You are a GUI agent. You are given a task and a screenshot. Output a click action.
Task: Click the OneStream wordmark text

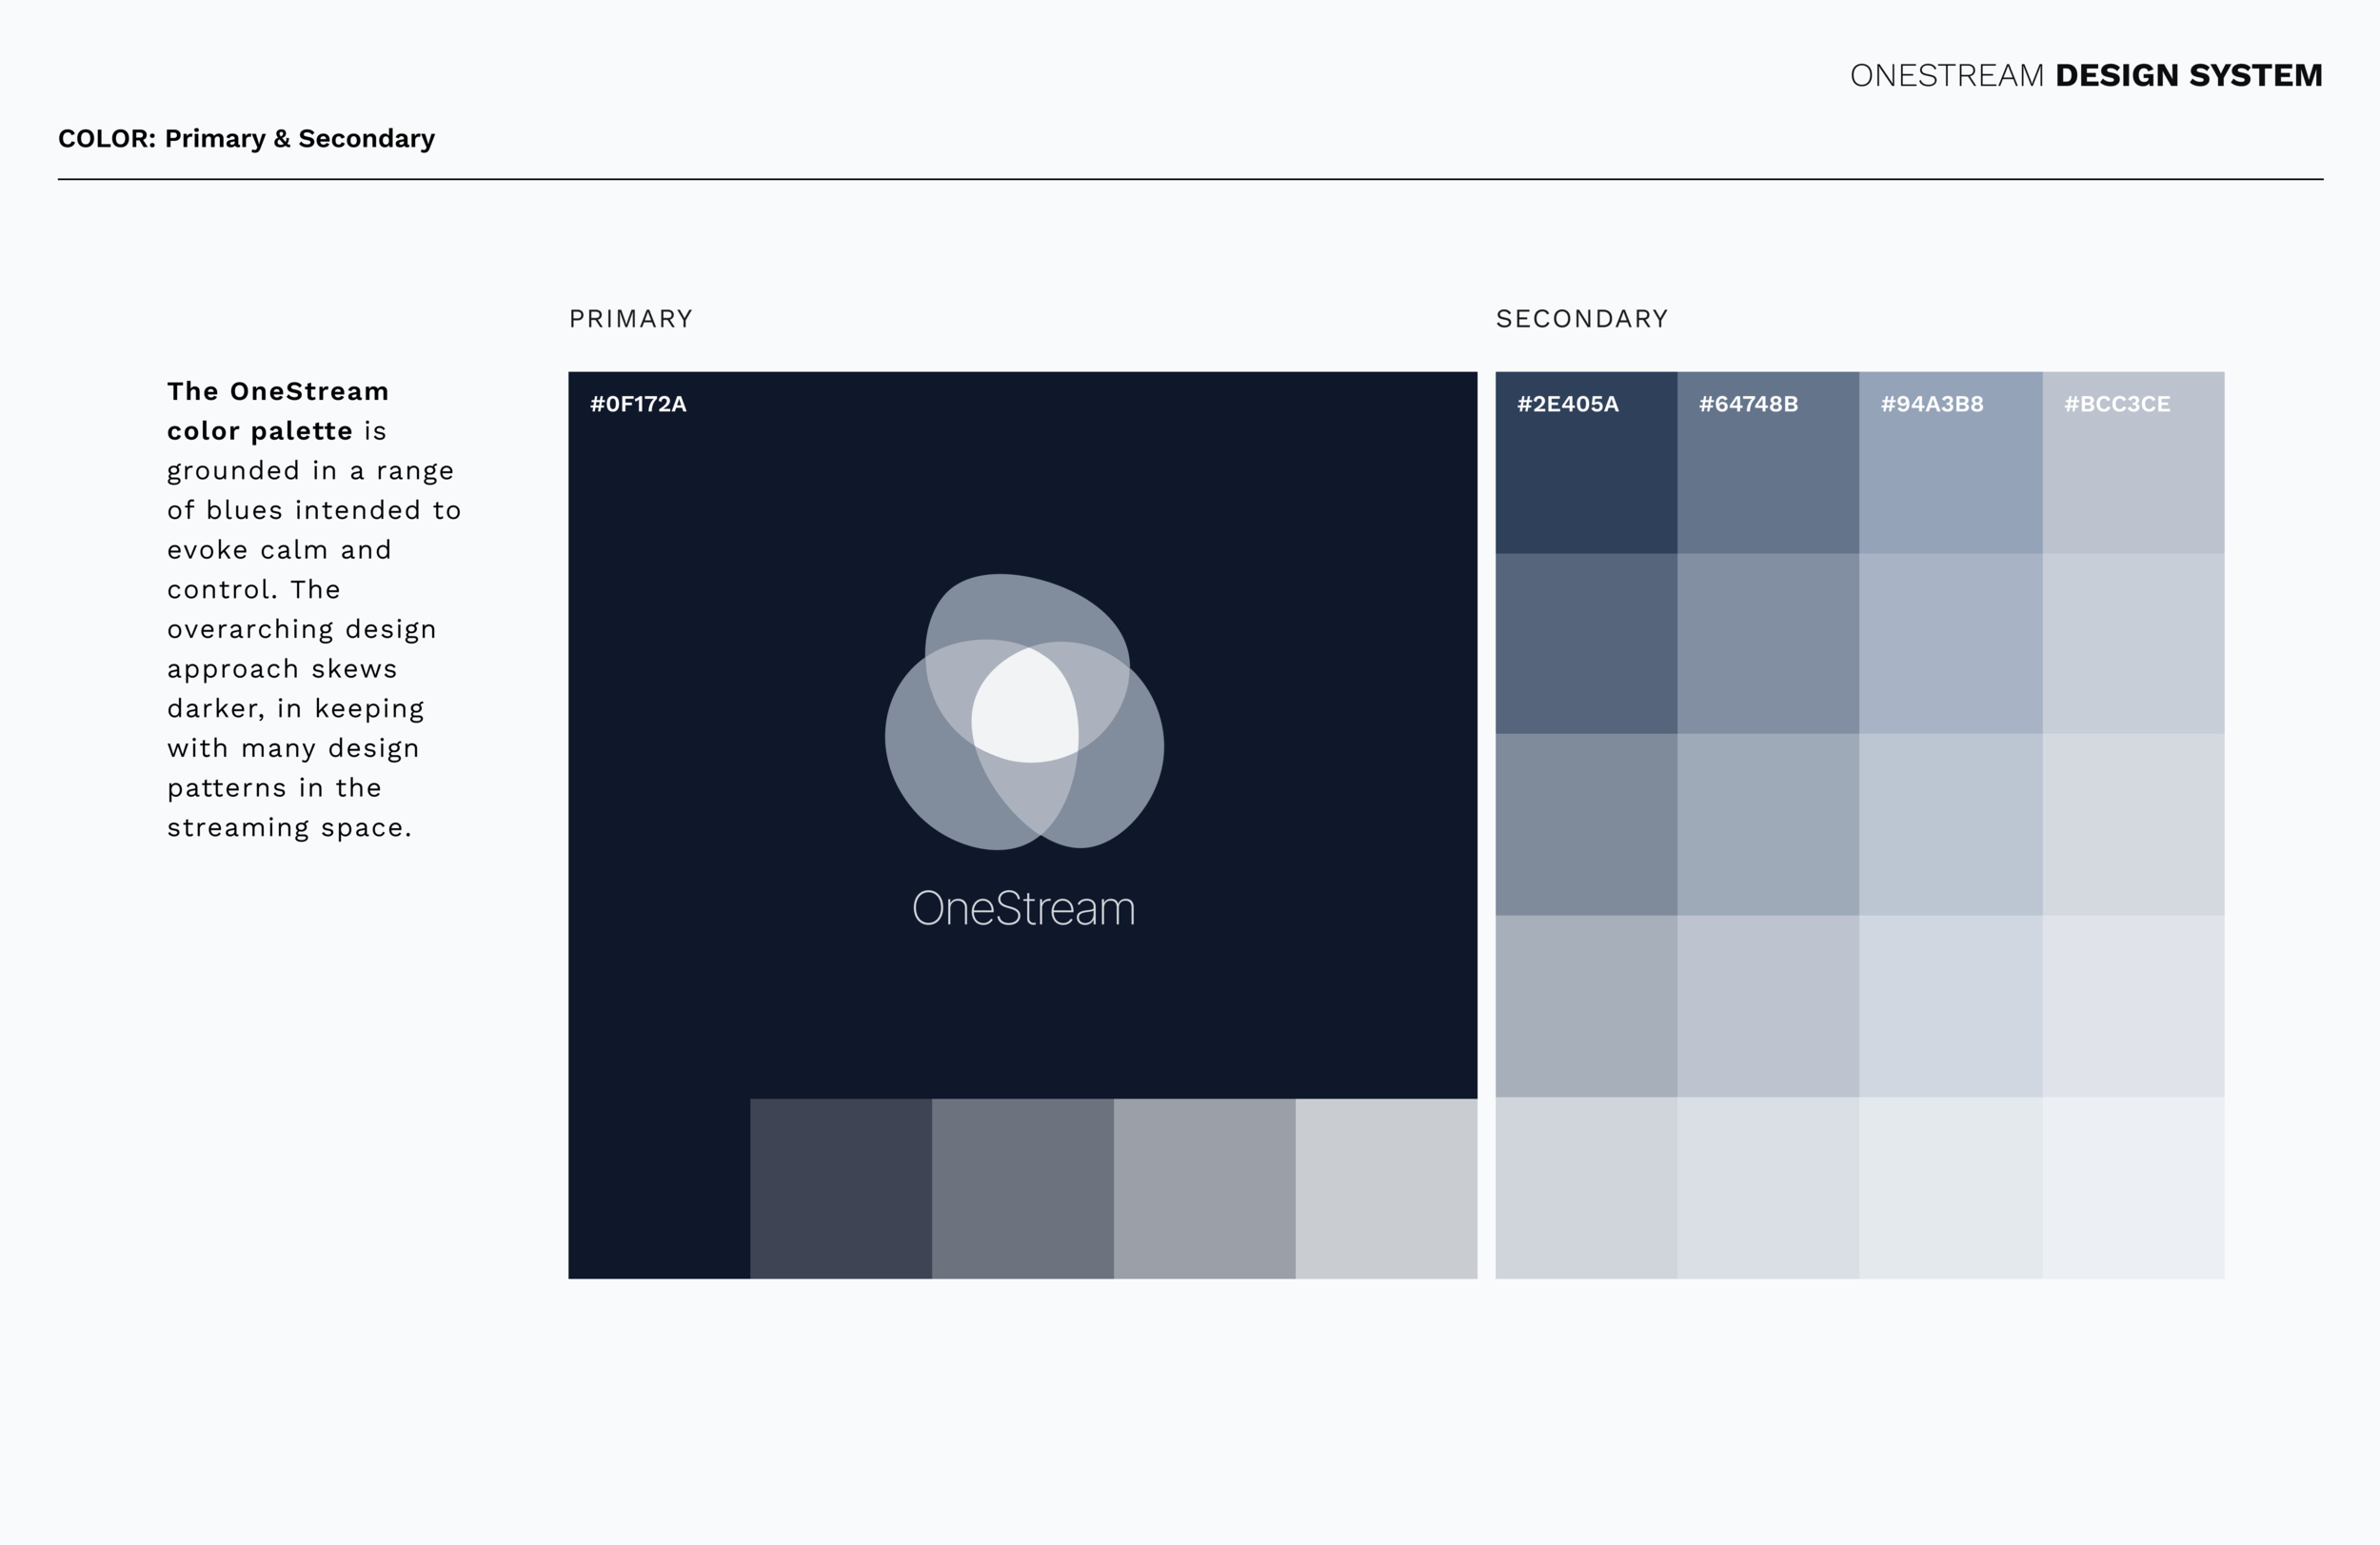pyautogui.click(x=1023, y=909)
